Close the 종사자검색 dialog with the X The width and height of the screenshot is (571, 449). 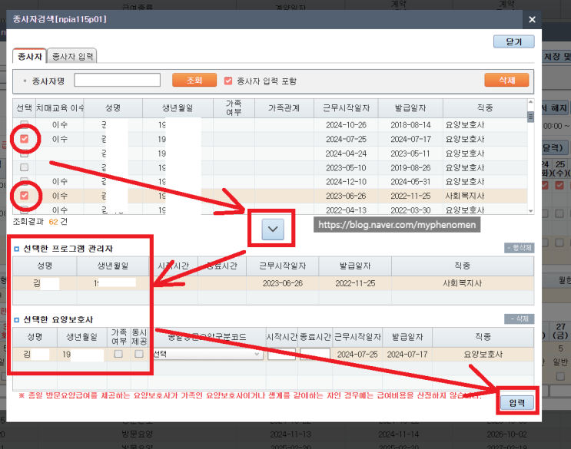pos(532,20)
